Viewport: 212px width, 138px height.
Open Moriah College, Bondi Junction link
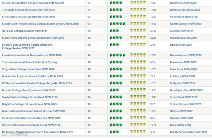point(28,90)
